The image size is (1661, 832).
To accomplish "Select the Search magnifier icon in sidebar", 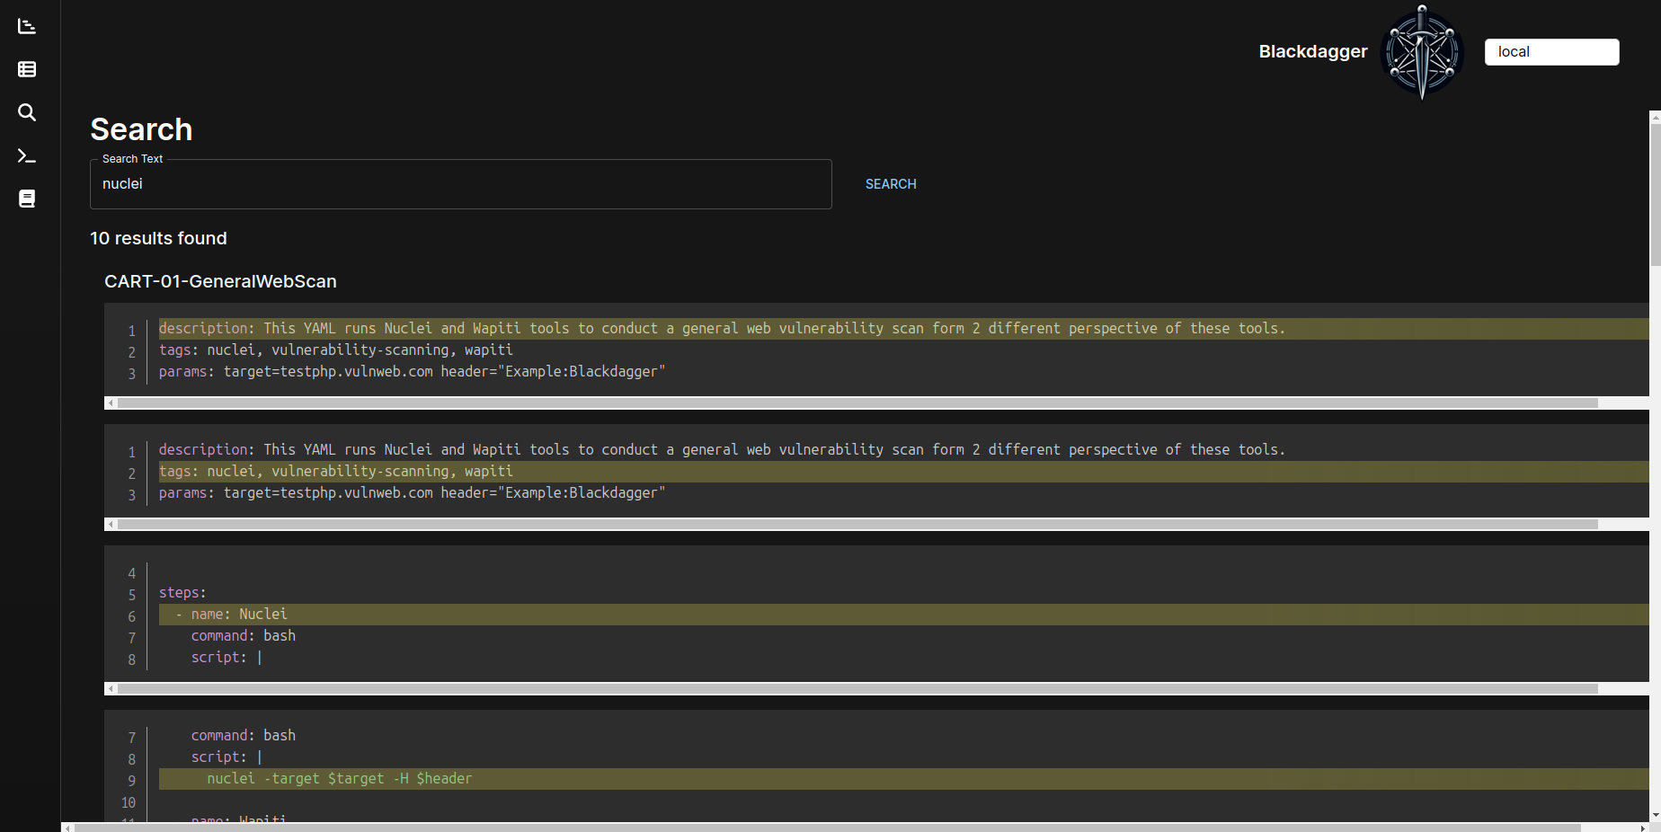I will click(x=27, y=112).
